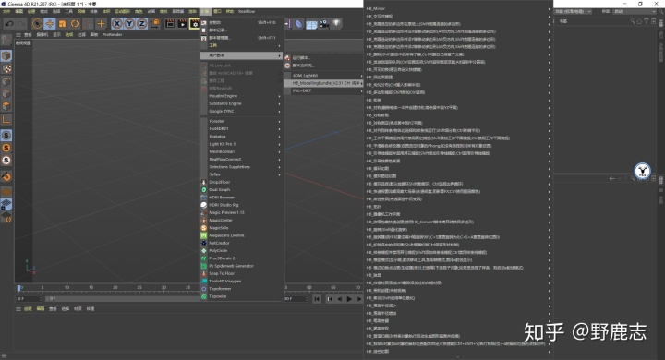Viewport: 665px width, 360px height.
Task: Click the search icon in Object Manager
Action: point(633,21)
